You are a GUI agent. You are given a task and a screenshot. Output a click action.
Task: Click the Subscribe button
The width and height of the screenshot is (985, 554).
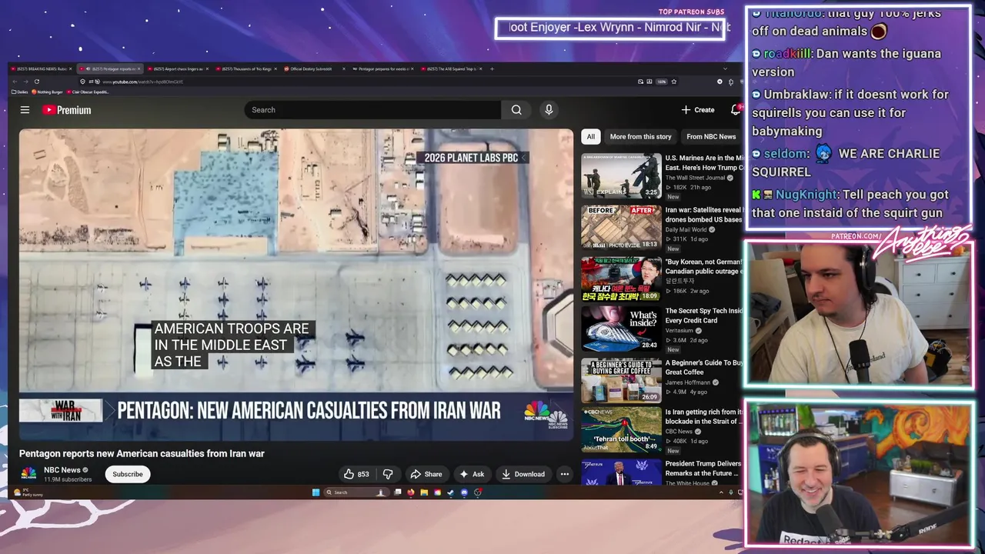pyautogui.click(x=128, y=474)
